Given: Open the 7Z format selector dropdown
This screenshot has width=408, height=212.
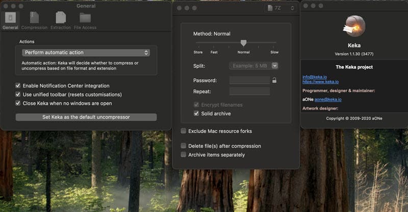Looking at the screenshot, I should point(281,8).
